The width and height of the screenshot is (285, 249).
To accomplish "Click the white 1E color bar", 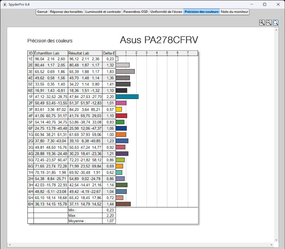I will 117,59.
